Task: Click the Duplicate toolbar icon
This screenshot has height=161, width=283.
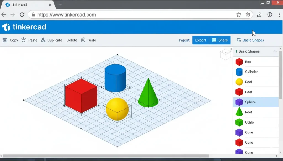Action: click(x=43, y=40)
